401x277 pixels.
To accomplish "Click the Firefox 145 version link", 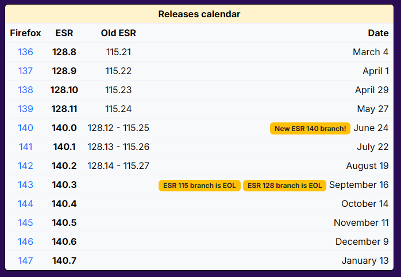I will (x=25, y=223).
